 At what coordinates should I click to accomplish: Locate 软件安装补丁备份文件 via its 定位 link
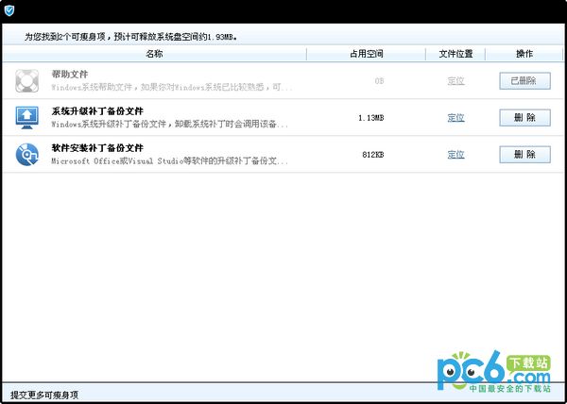coord(455,155)
